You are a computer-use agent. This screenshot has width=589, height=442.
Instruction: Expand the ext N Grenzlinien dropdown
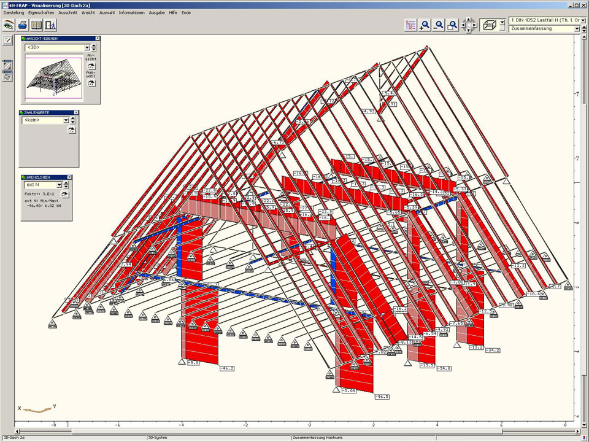point(59,184)
